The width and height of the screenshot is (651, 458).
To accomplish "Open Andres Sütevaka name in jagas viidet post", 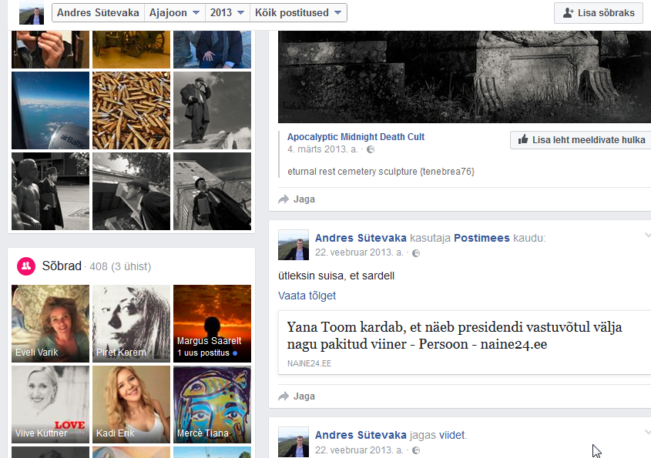I will pos(361,435).
